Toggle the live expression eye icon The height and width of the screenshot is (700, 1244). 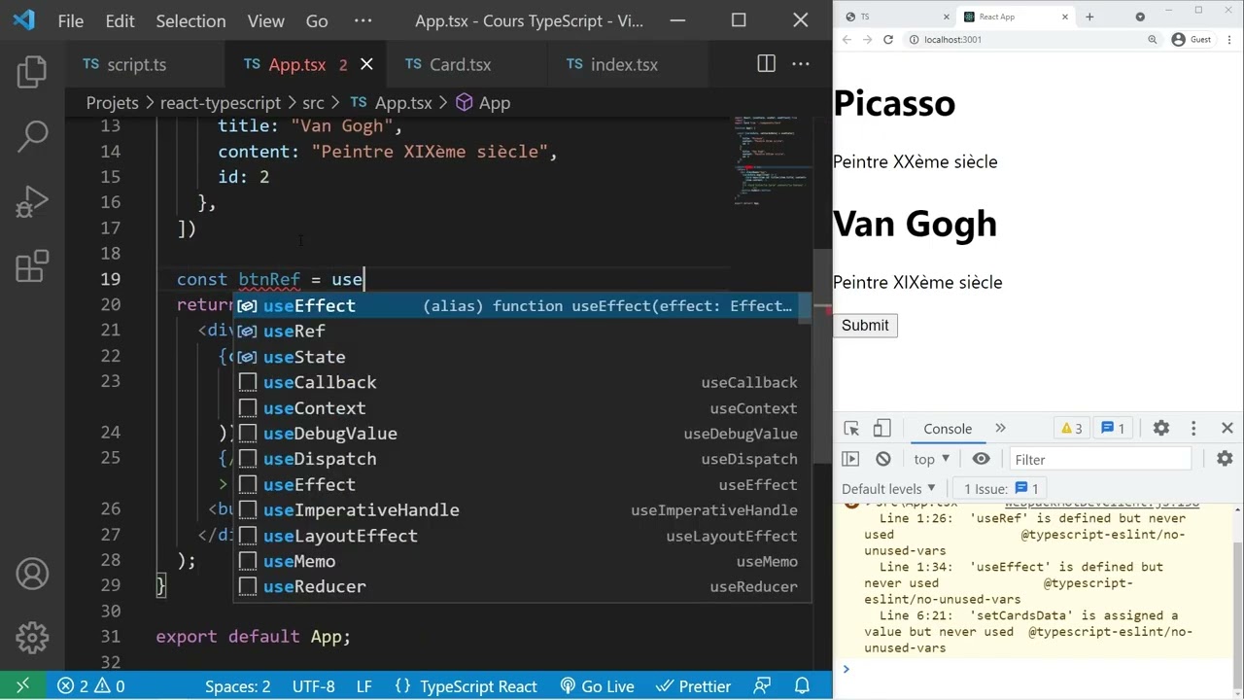981,459
